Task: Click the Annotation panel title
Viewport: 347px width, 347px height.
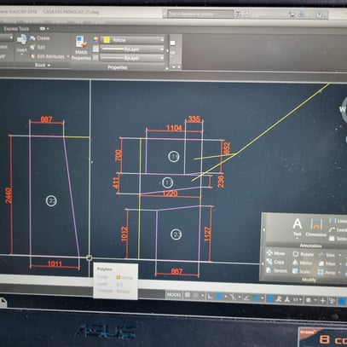Action: click(x=310, y=246)
